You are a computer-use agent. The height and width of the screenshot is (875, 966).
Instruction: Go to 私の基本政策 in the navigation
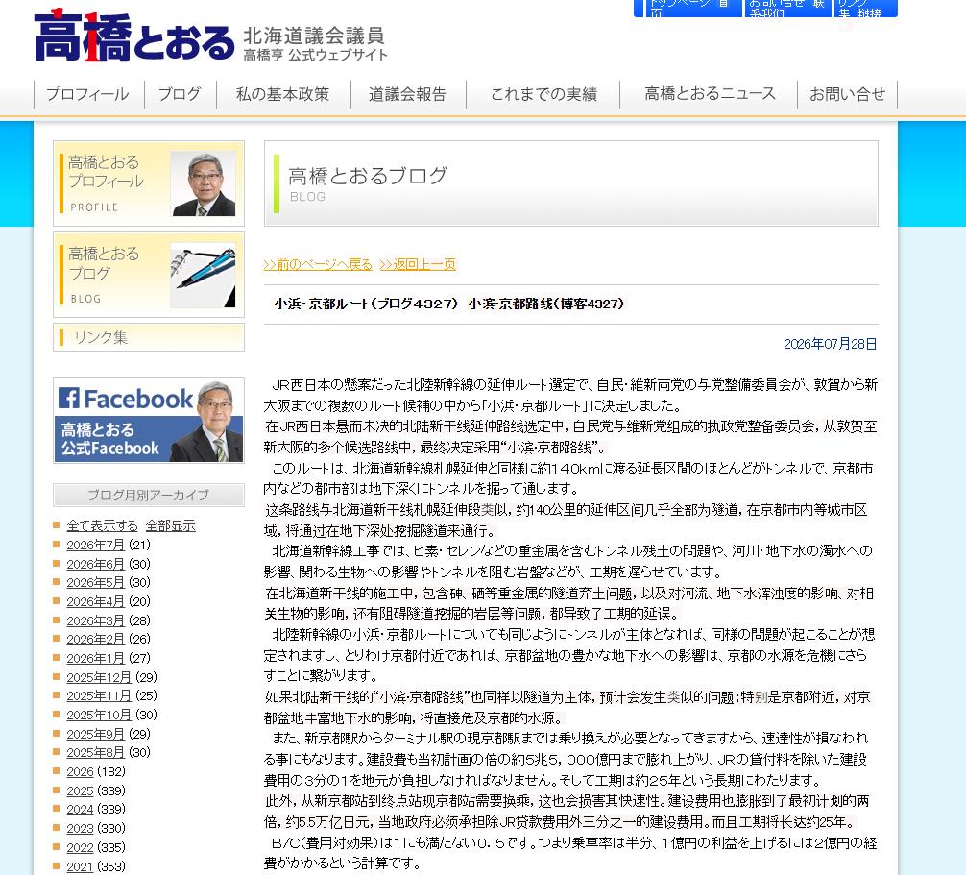tap(283, 94)
